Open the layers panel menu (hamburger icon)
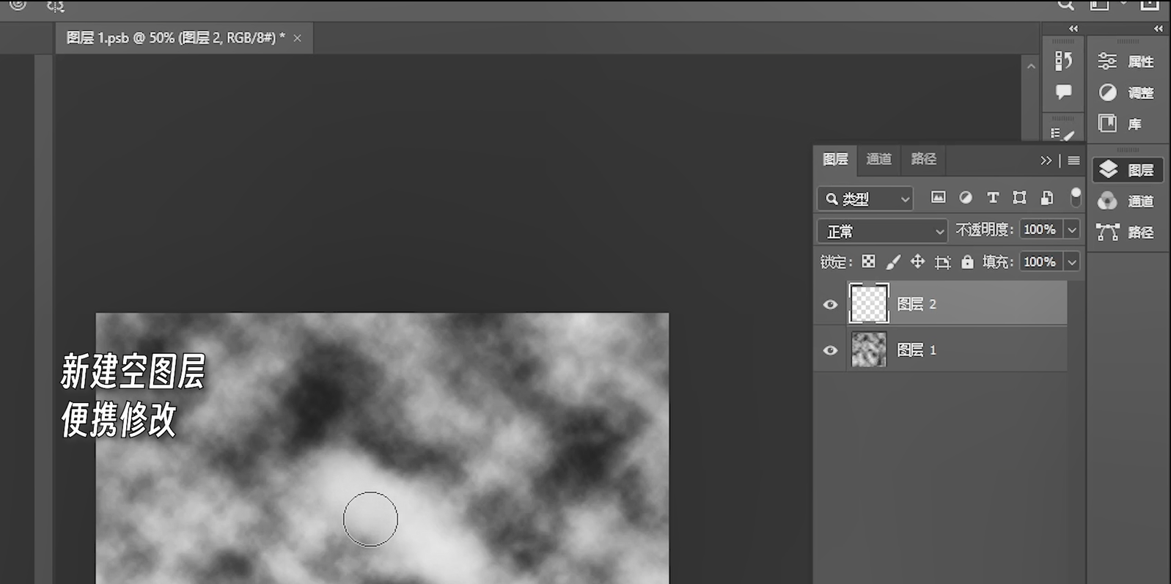The height and width of the screenshot is (584, 1171). pyautogui.click(x=1073, y=160)
